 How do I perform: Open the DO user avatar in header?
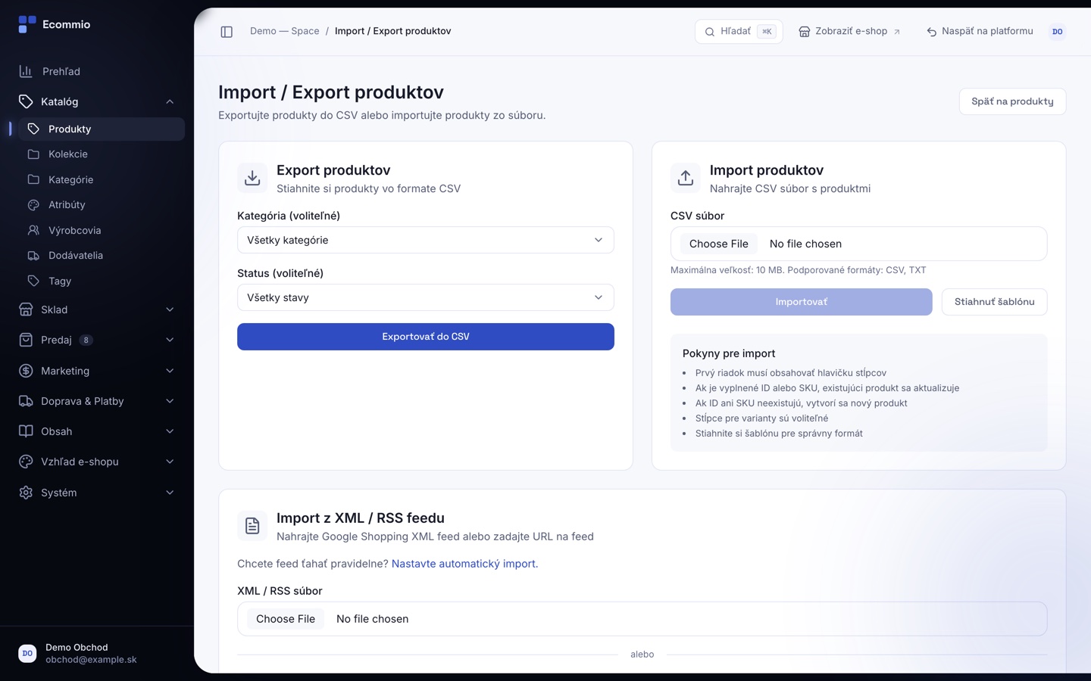tap(1057, 31)
